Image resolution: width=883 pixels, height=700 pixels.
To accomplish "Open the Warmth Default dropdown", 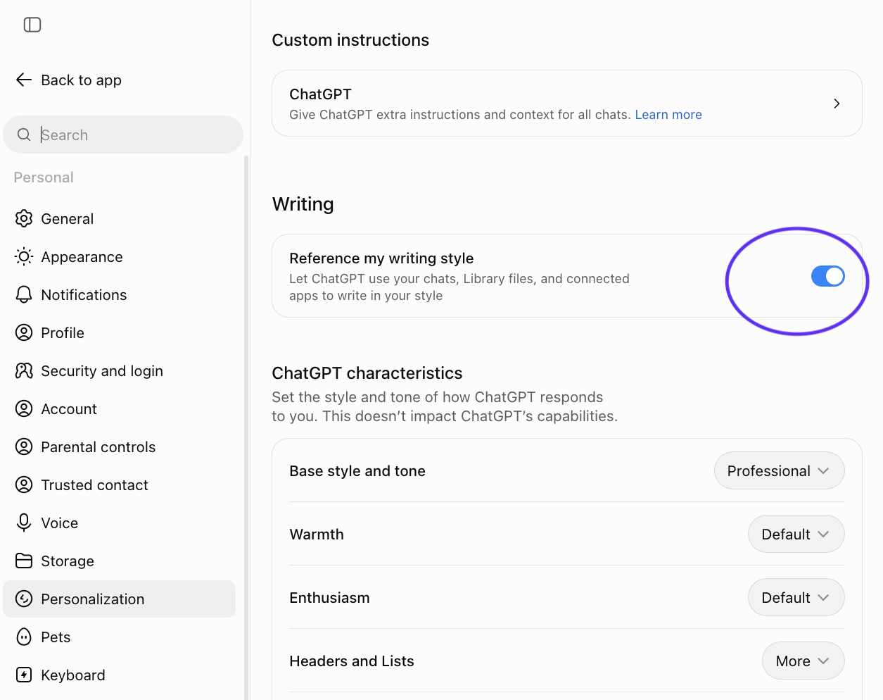I will pos(796,534).
